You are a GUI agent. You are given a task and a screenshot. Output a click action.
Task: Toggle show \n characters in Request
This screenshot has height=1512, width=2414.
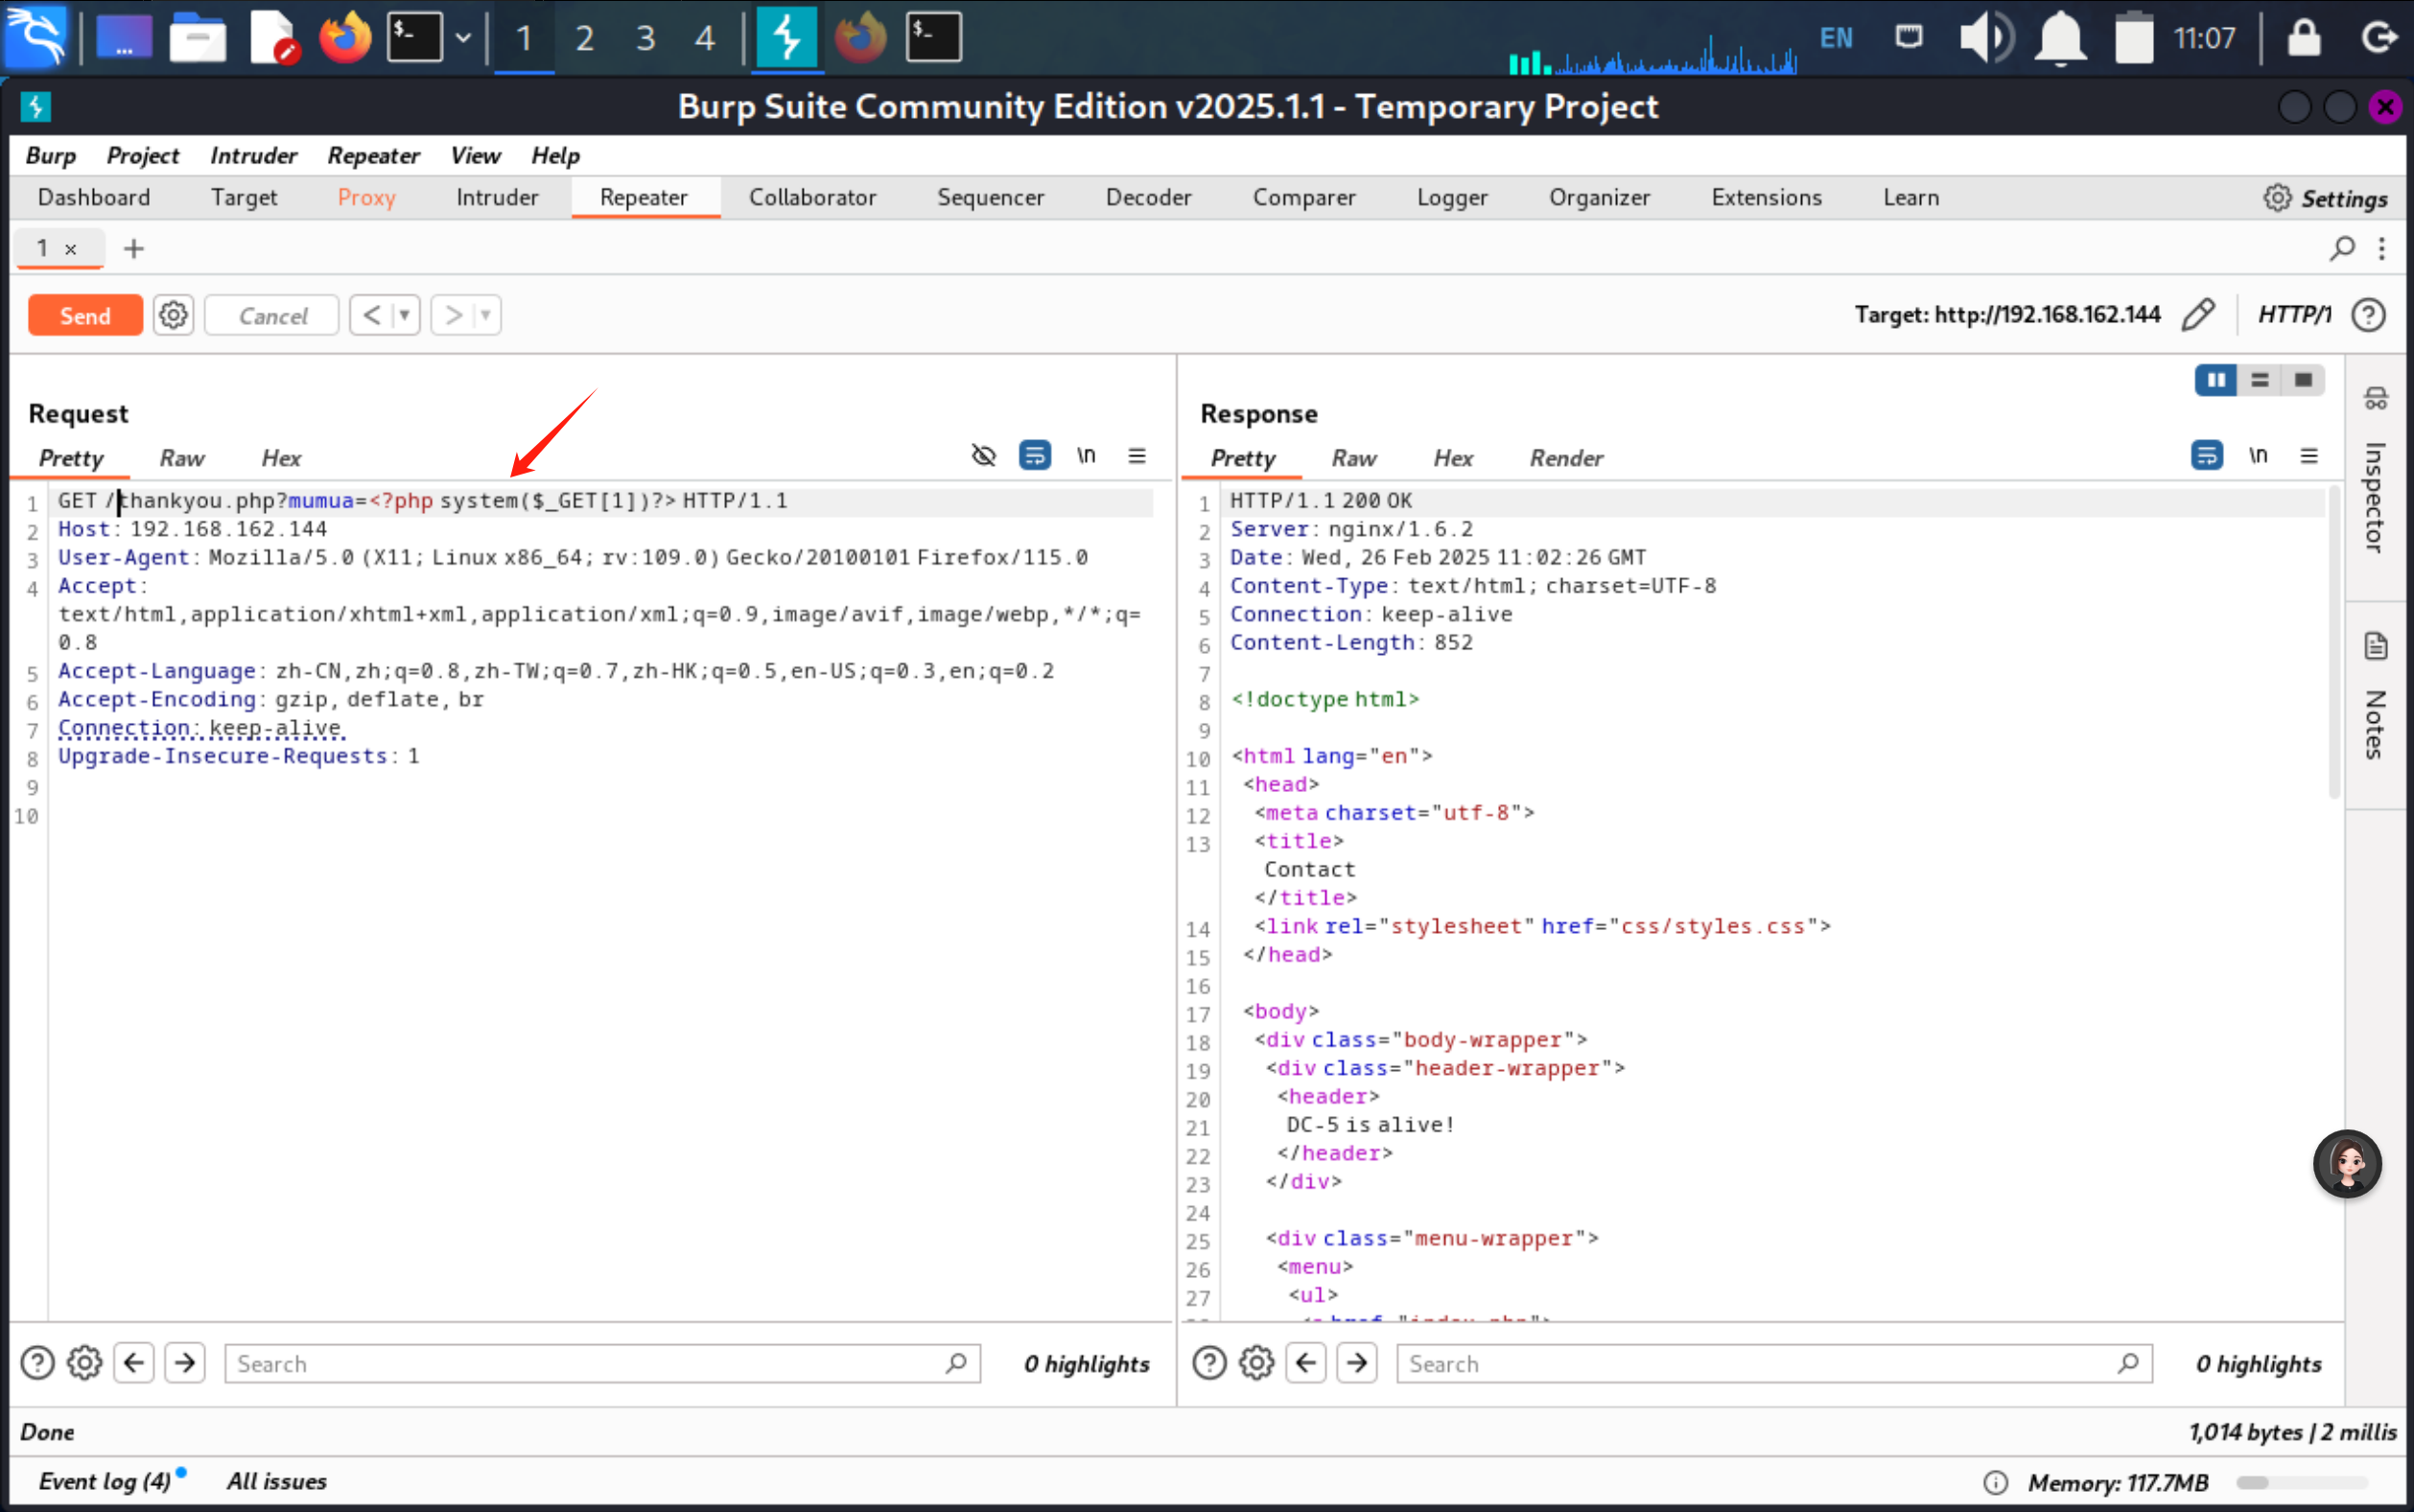tap(1086, 456)
